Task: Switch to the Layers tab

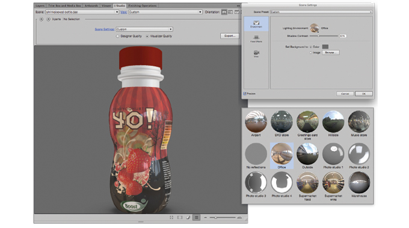Action: tap(40, 5)
